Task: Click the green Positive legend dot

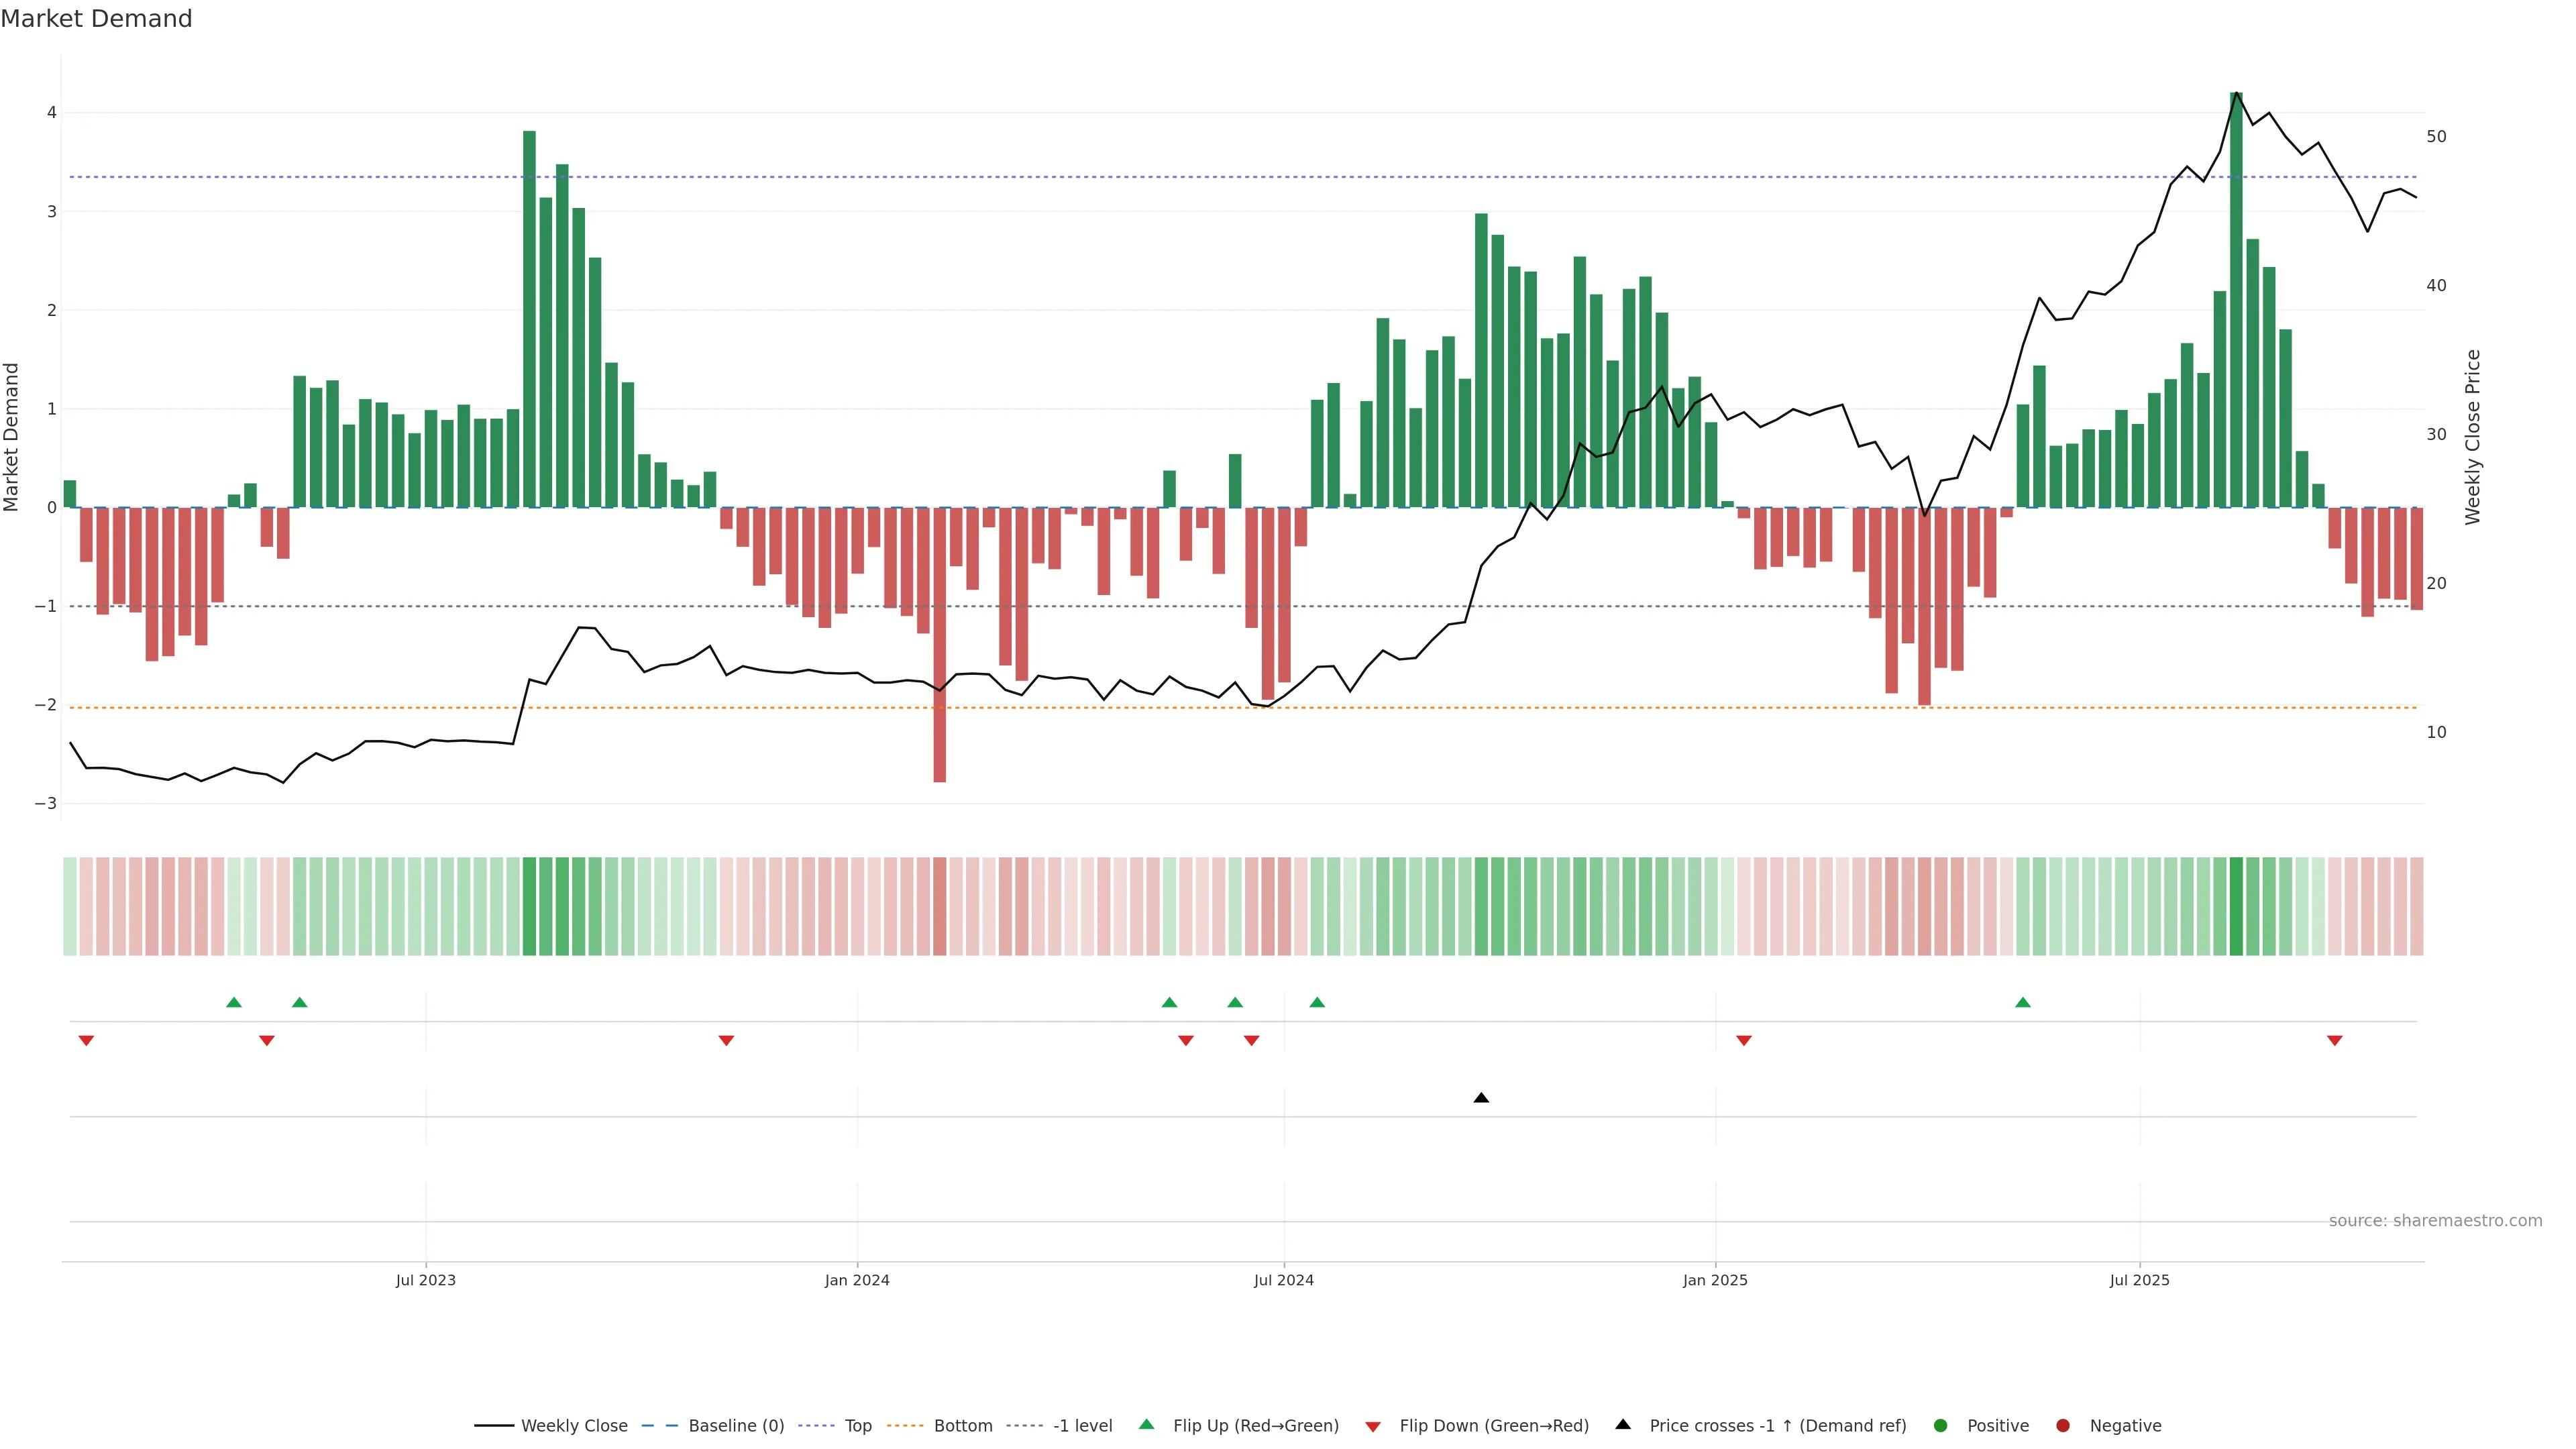Action: [1941, 1426]
